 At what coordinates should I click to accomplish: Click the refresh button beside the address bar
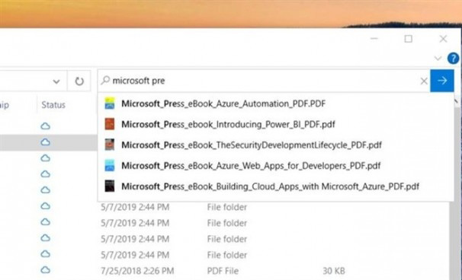click(x=79, y=81)
